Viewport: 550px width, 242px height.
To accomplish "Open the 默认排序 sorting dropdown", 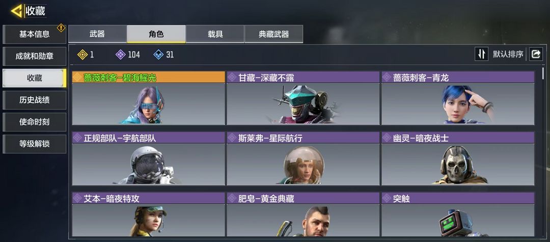I will tap(508, 54).
